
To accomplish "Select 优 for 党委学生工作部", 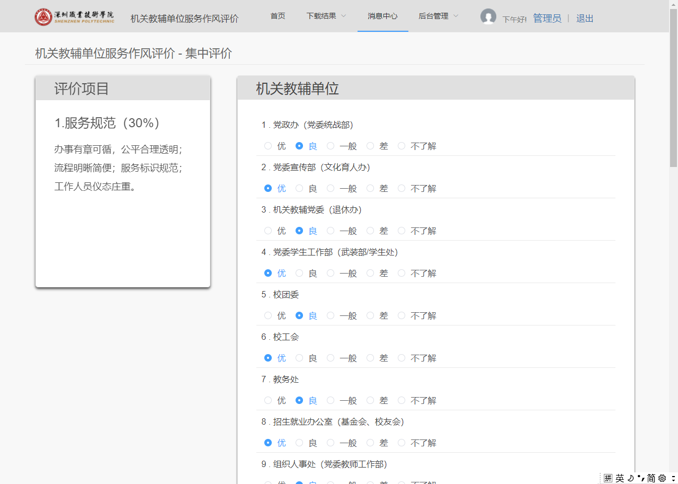I will tap(268, 273).
